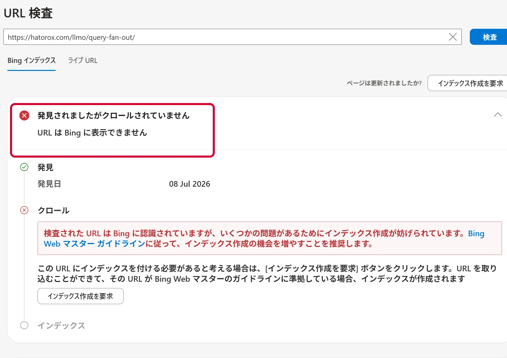Click the empty circle icon beside インデックス
Screen dimensions: 507x358
24,325
